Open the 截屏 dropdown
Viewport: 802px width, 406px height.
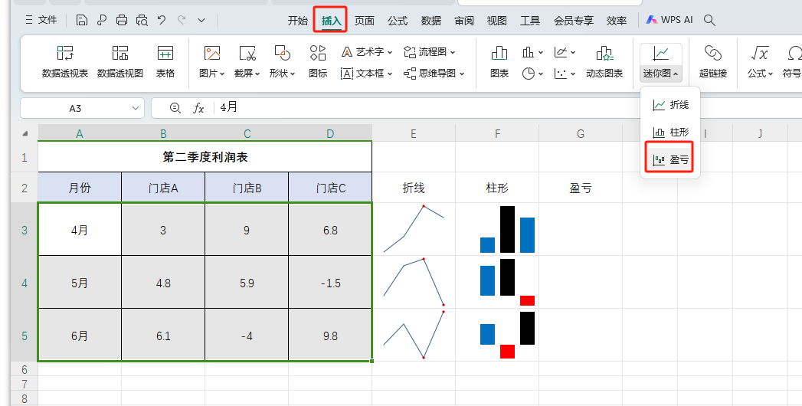(x=247, y=61)
